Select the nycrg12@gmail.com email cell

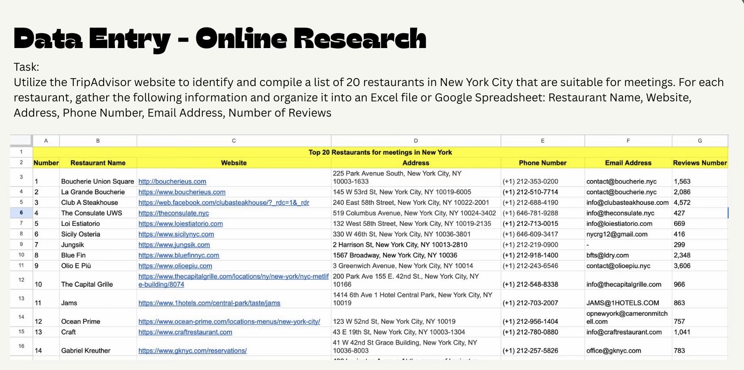628,234
